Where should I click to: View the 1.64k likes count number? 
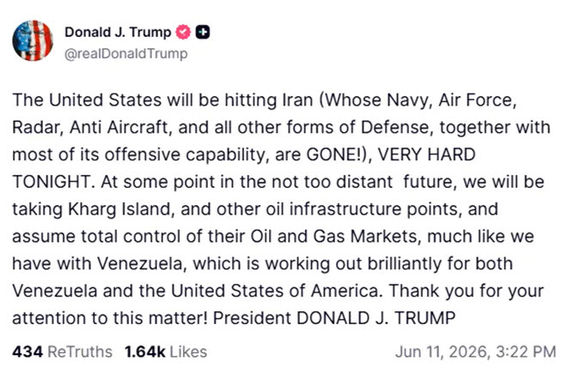point(145,352)
